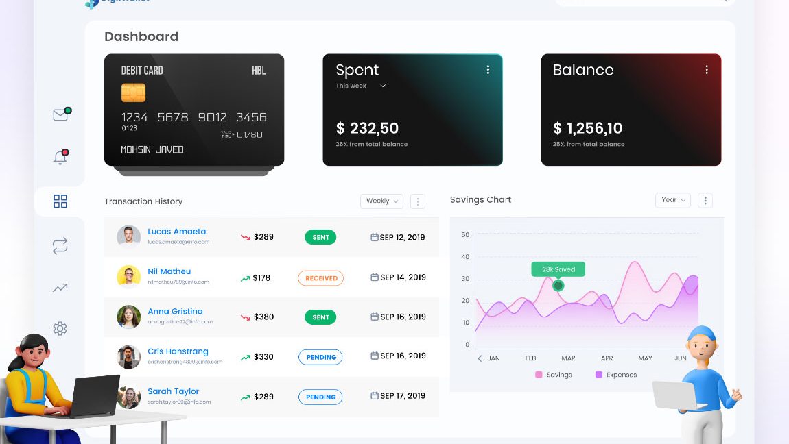Open Nil Matheu's profile name link

tap(169, 271)
